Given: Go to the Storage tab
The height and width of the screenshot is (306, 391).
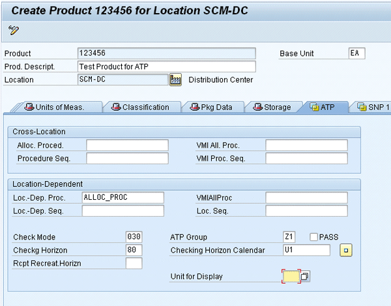Looking at the screenshot, I should pyautogui.click(x=272, y=107).
